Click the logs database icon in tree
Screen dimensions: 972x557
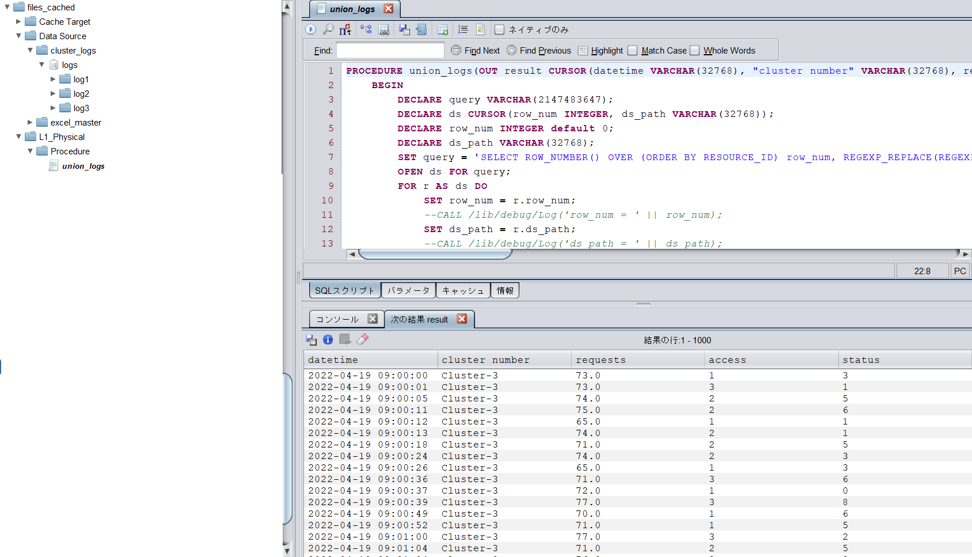click(x=54, y=65)
